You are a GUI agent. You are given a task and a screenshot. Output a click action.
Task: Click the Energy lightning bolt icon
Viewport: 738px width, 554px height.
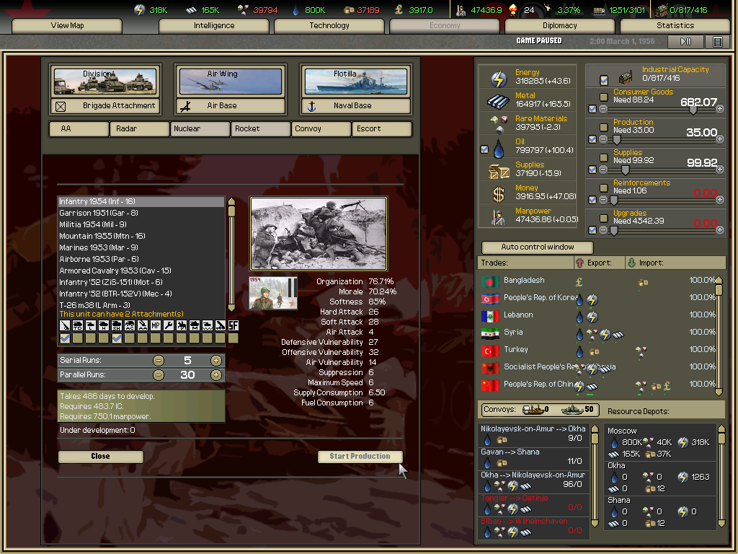click(x=499, y=79)
